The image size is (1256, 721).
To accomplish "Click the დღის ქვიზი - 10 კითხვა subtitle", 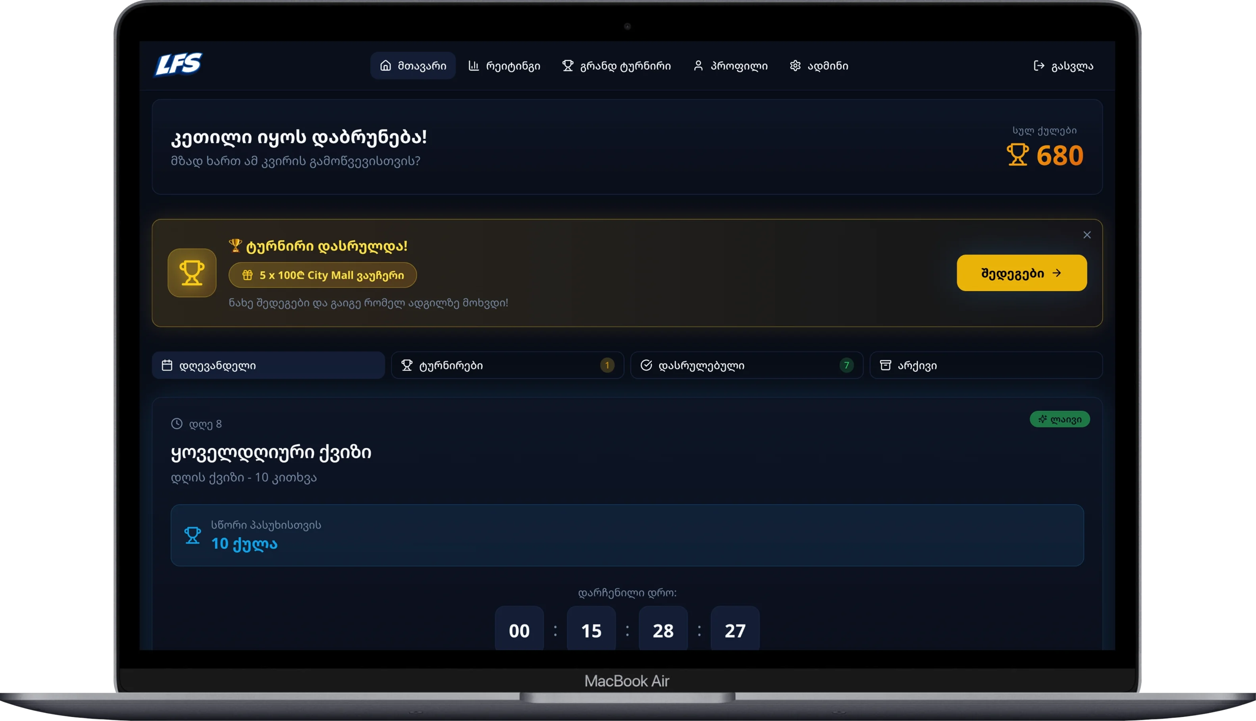I will pos(244,477).
